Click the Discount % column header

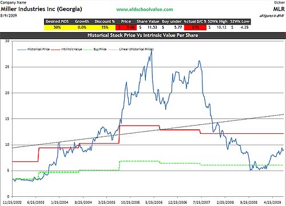coord(105,22)
